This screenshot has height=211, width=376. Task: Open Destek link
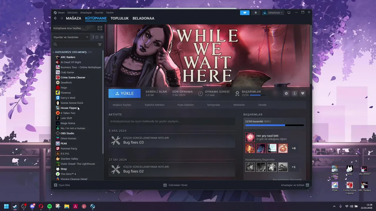262,105
